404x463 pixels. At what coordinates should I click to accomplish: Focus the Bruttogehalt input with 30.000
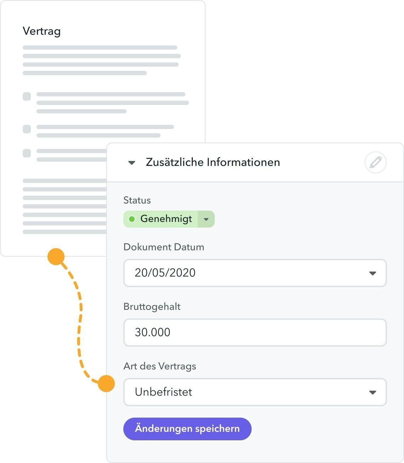coord(254,333)
